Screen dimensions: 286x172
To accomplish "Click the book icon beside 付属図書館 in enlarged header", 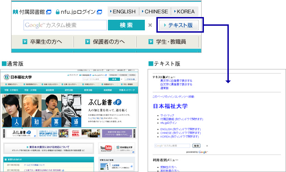I will pyautogui.click(x=16, y=12).
